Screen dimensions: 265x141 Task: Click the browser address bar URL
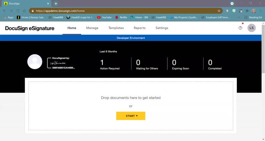point(60,11)
